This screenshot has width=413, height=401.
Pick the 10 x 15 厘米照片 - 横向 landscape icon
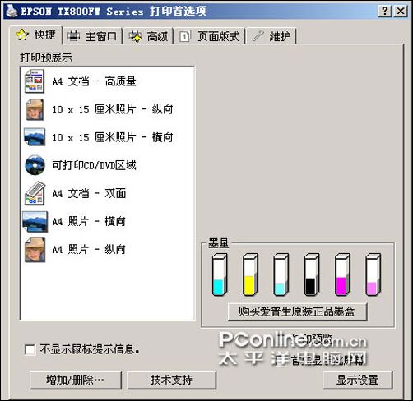click(35, 136)
